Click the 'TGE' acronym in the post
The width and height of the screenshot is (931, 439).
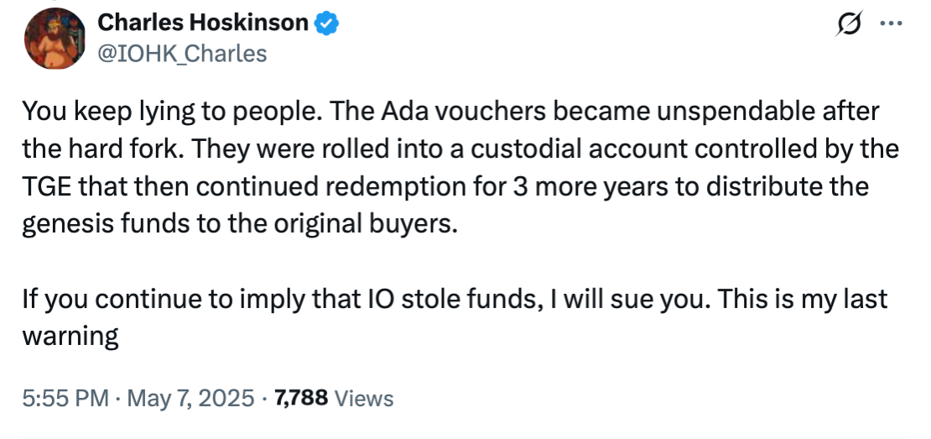click(x=46, y=187)
